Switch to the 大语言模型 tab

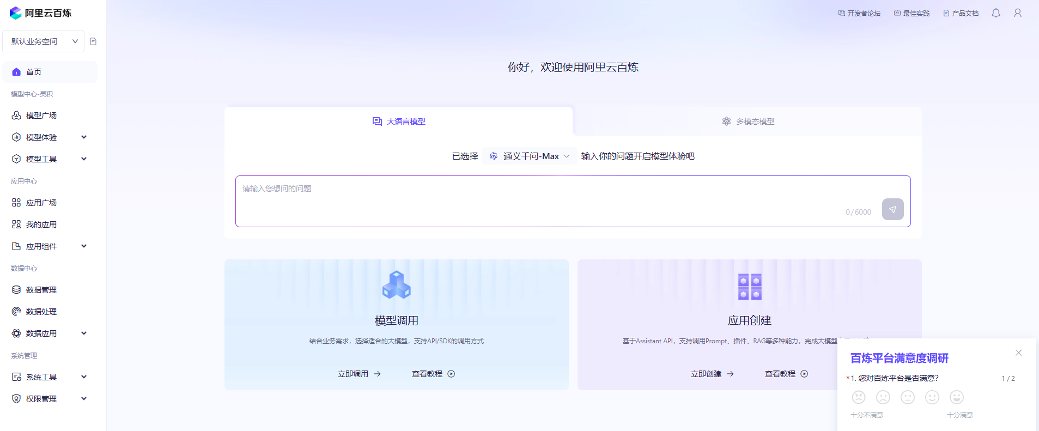tap(398, 122)
